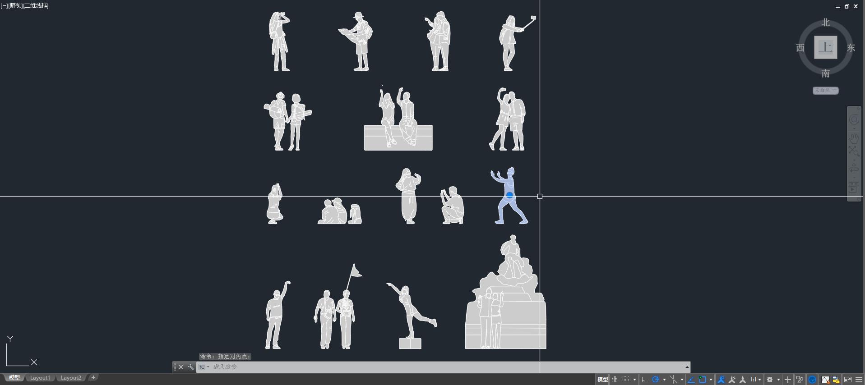
Task: Toggle grid display in status bar
Action: 615,380
